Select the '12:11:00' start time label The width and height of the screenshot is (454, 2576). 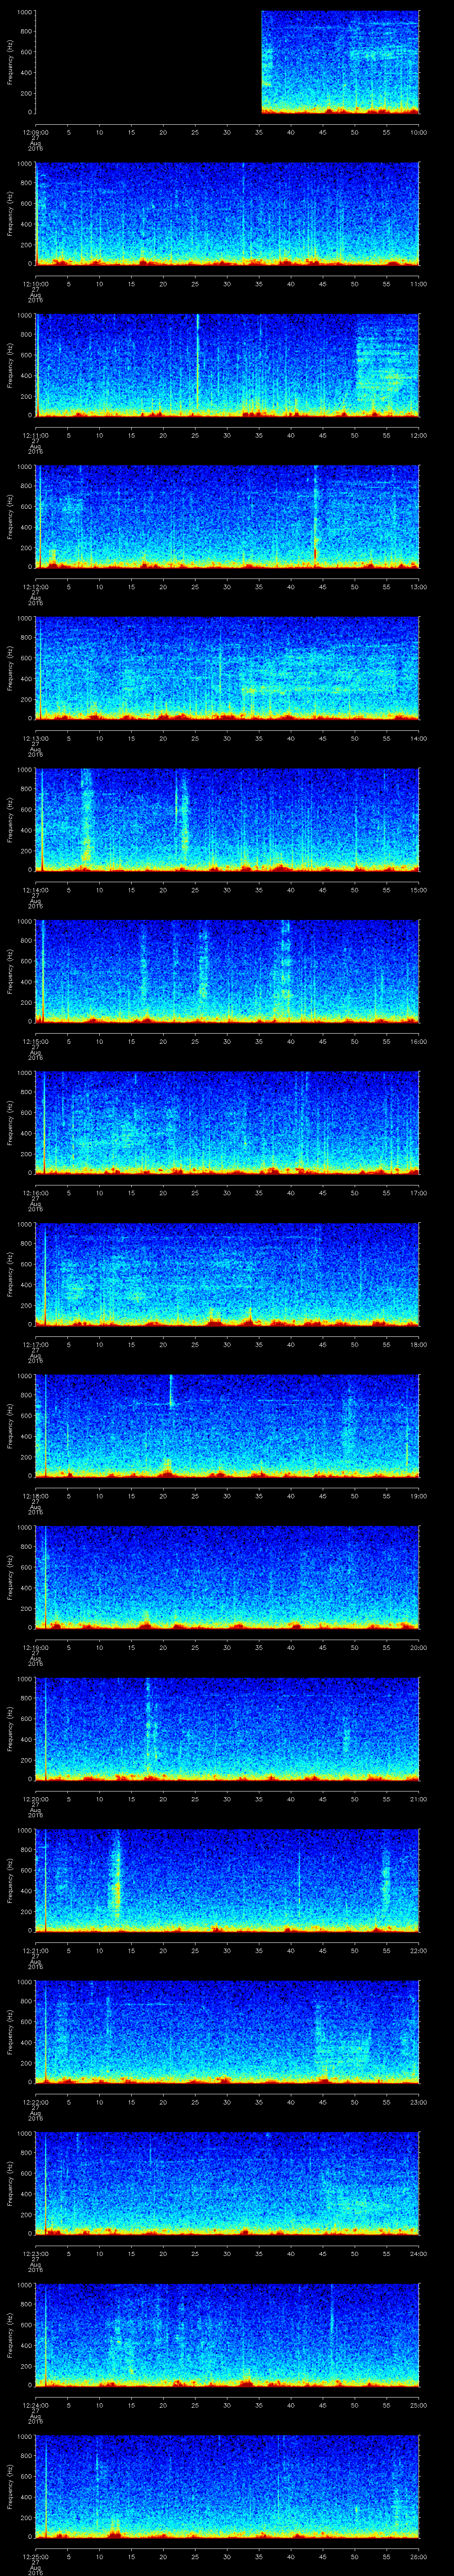[x=36, y=435]
